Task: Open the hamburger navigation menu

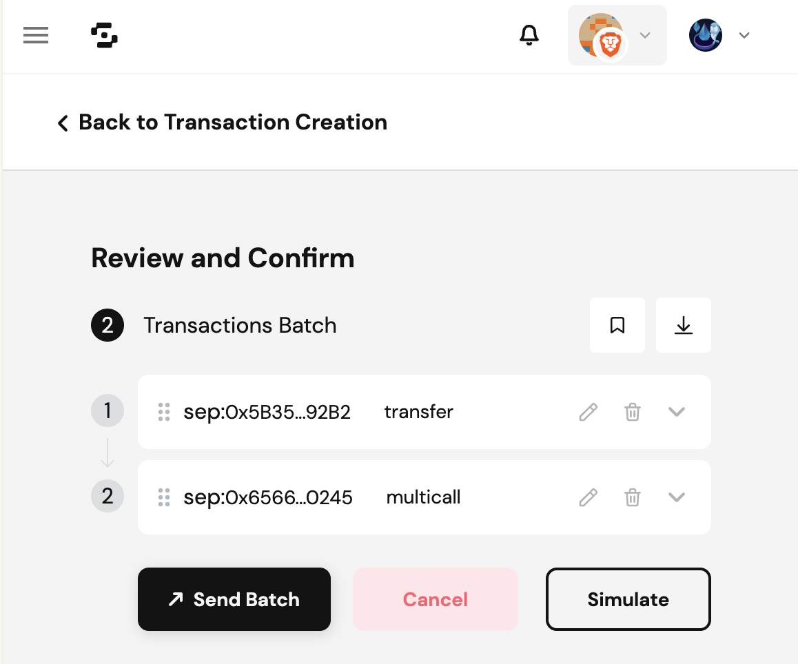Action: point(36,35)
